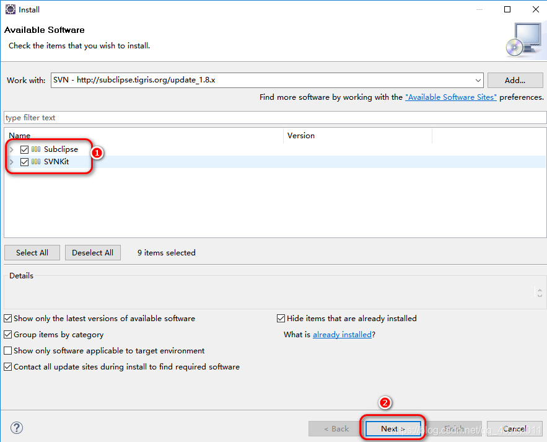This screenshot has height=442, width=547.
Task: Click the Details scroll down arrow
Action: tap(540, 295)
